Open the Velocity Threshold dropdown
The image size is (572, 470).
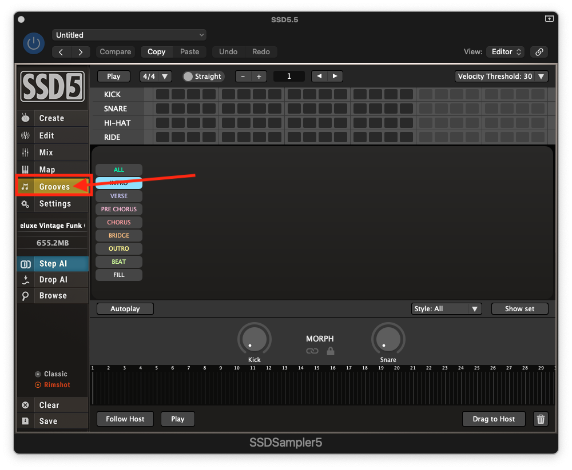(501, 77)
